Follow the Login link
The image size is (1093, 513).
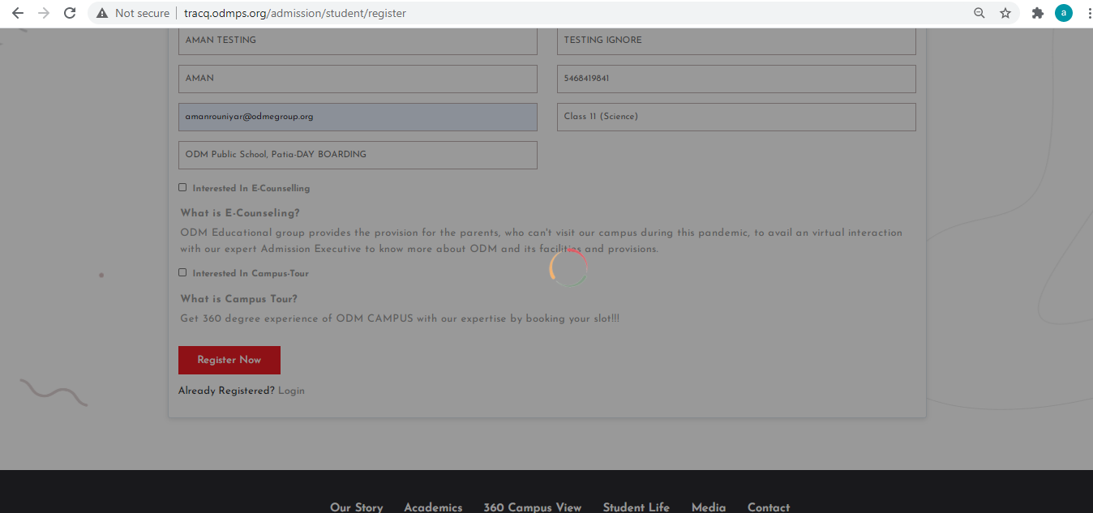click(x=291, y=391)
